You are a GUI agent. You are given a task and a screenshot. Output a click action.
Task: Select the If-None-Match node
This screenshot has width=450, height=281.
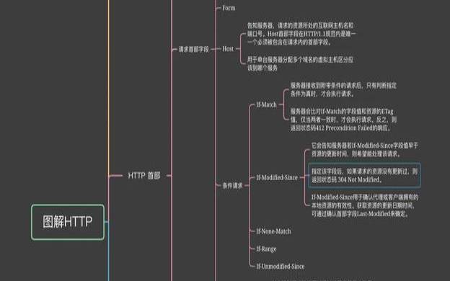273,231
